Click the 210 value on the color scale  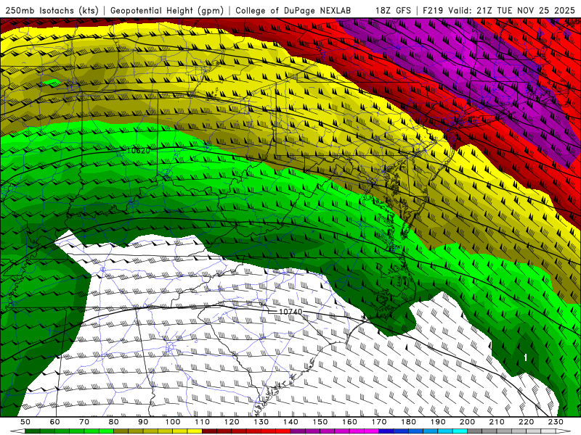[497, 422]
